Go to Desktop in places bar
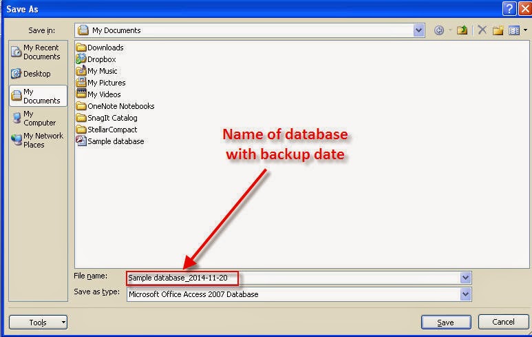532x337 pixels. (31, 73)
